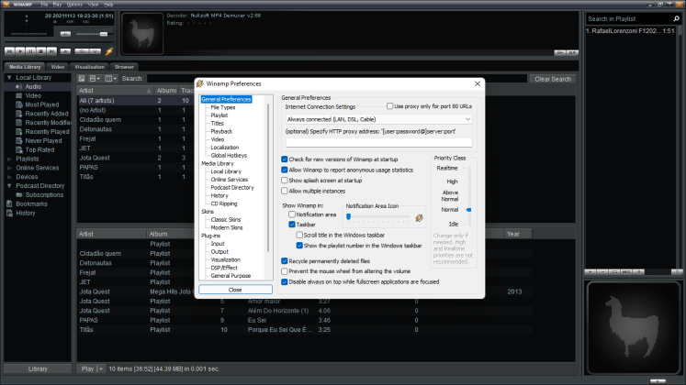Click the playlist Select button
The height and width of the screenshot is (385, 686).
614,272
